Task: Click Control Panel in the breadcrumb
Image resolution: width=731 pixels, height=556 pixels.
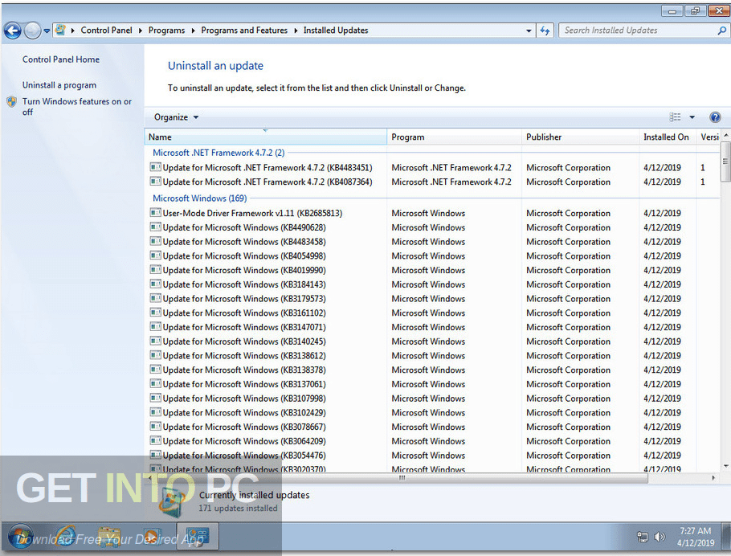Action: 106,31
